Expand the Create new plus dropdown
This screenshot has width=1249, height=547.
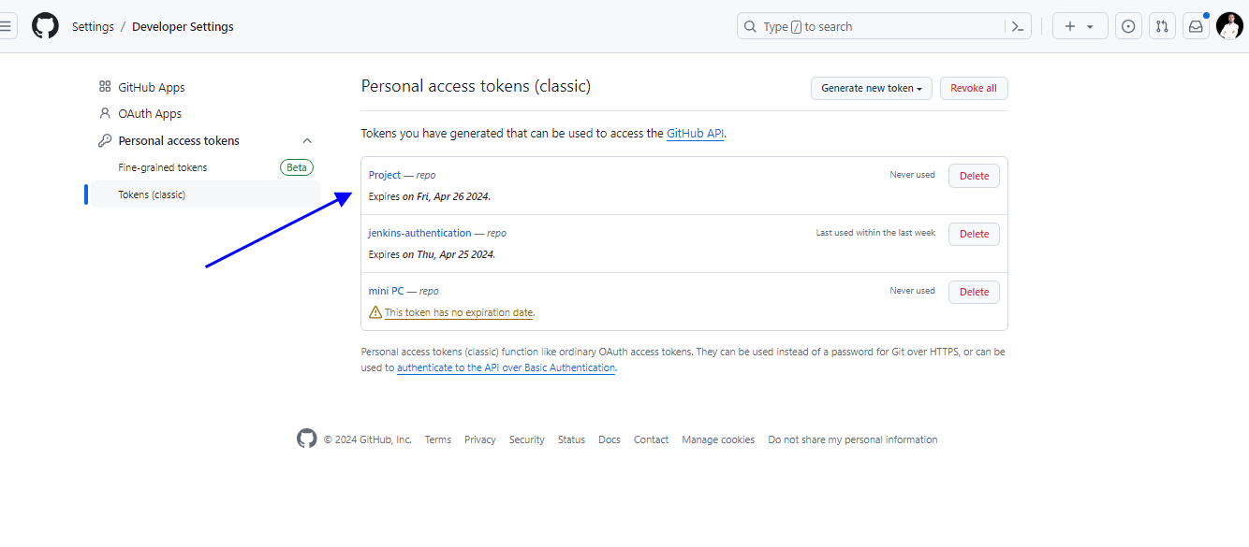(x=1080, y=26)
